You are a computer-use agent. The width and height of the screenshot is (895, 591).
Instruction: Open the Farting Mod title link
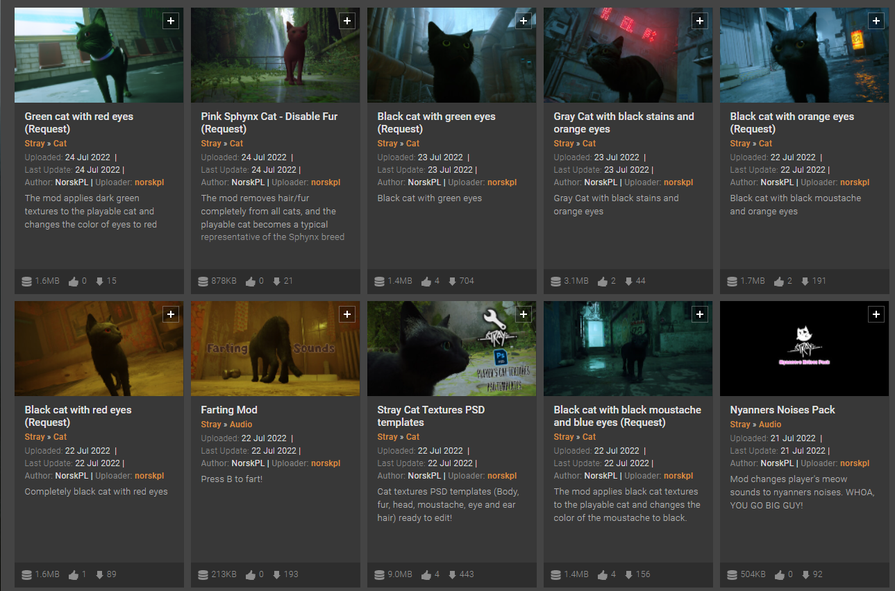point(229,410)
